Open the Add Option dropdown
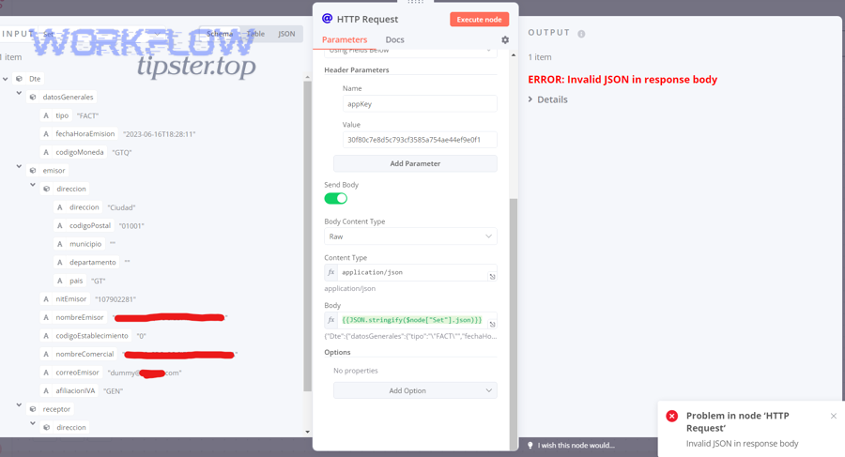The height and width of the screenshot is (457, 845). (x=415, y=390)
